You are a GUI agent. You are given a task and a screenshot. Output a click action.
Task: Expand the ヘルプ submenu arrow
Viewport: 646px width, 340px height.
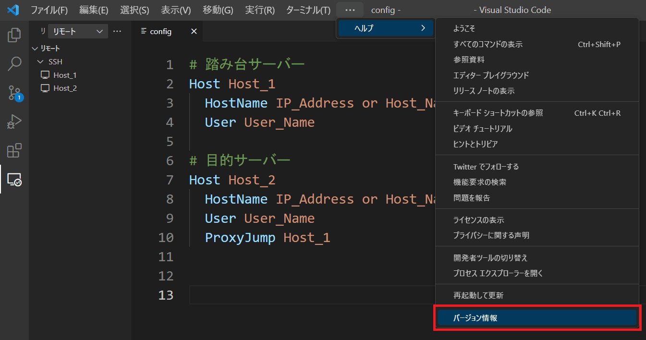click(x=423, y=28)
